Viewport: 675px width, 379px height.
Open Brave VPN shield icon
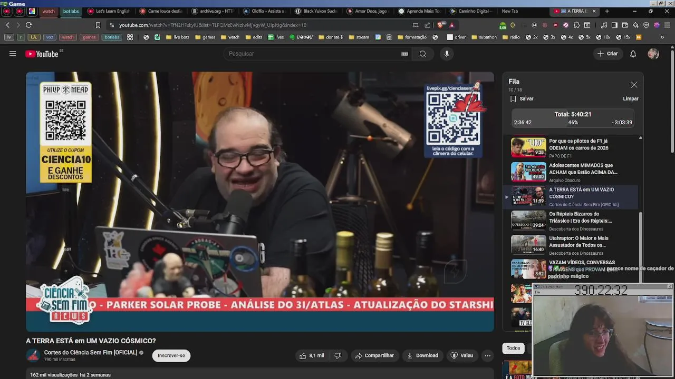(x=646, y=25)
